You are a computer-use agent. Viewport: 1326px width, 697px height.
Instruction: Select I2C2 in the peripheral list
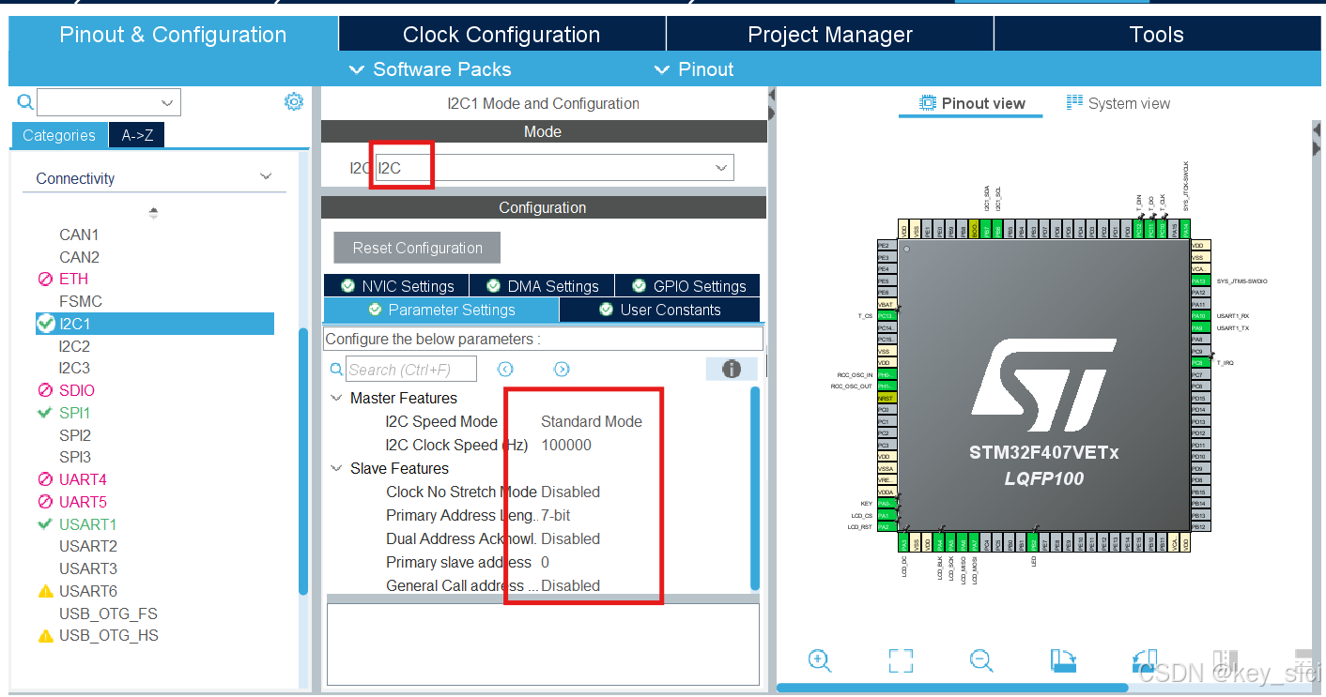(x=74, y=346)
